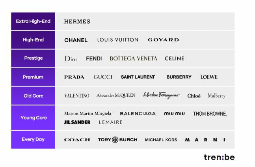Select the Gucci logo
Viewport: 255px width, 167px height.
click(x=103, y=77)
